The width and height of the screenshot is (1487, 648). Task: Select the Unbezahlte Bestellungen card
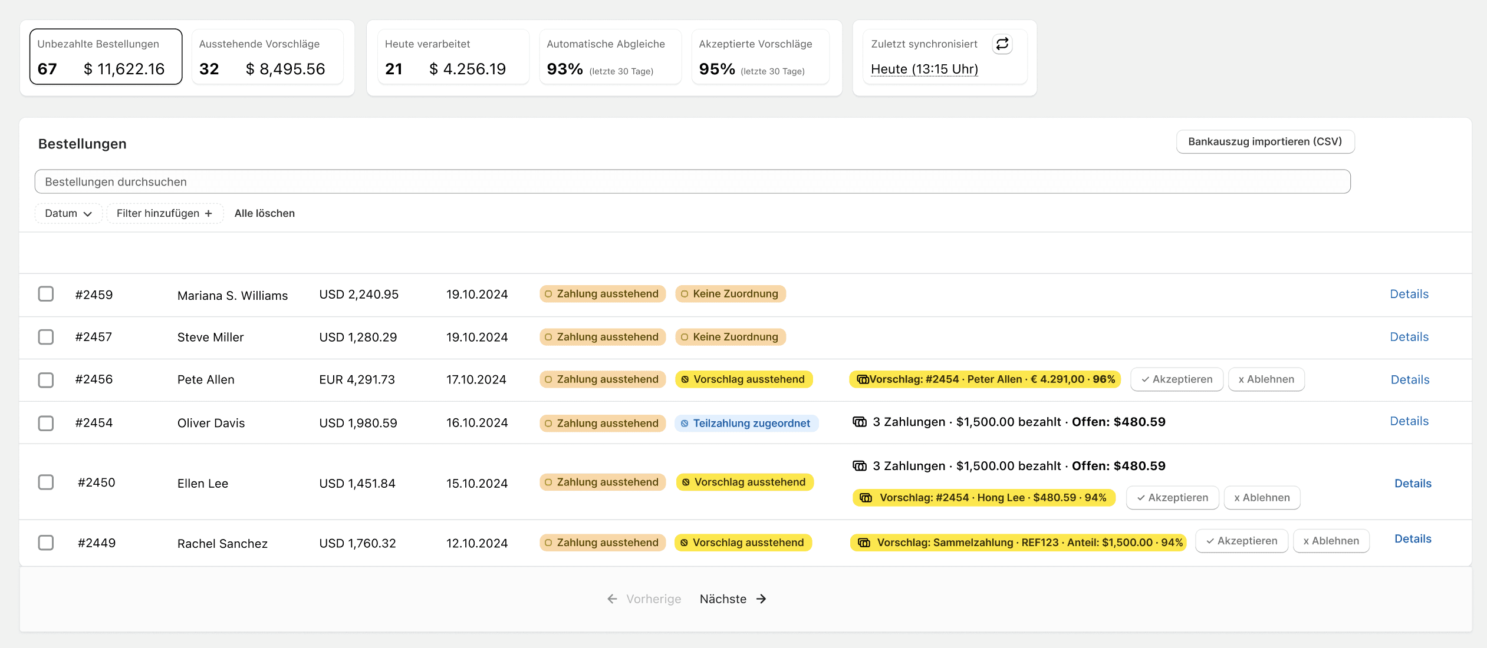[x=106, y=57]
